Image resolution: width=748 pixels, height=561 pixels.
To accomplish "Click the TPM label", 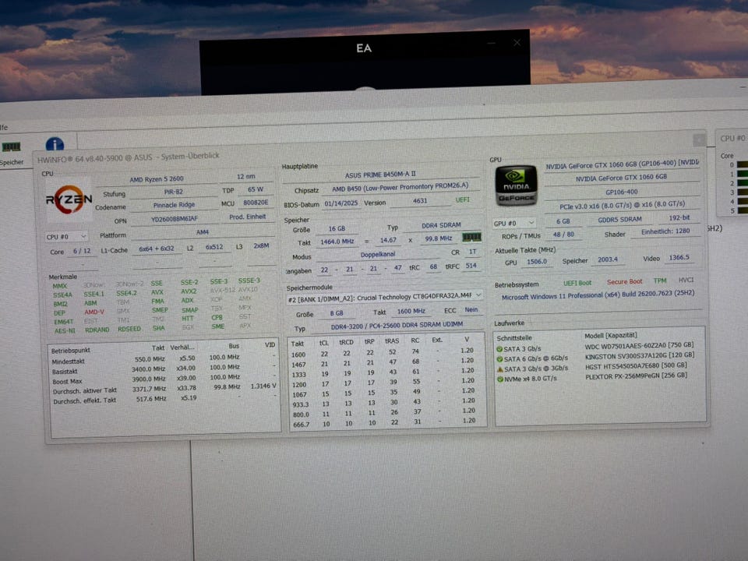I will click(x=659, y=281).
